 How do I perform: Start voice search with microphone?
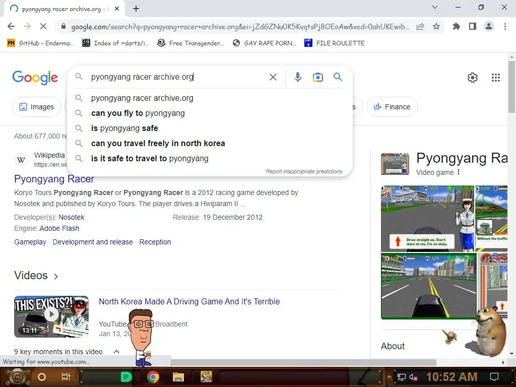(x=297, y=77)
